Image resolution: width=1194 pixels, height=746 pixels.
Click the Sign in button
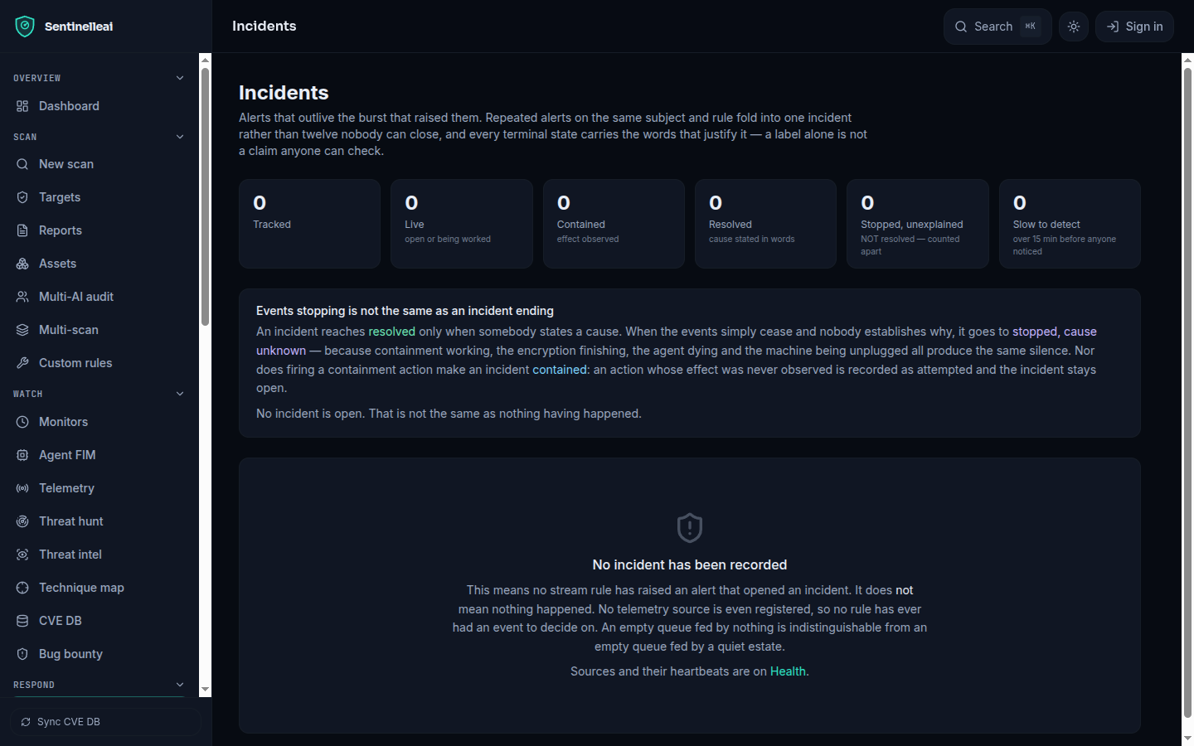coord(1134,27)
